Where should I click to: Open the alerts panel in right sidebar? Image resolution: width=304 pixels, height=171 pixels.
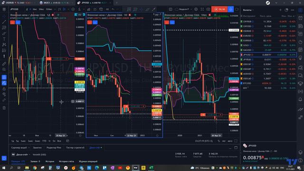click(300, 18)
